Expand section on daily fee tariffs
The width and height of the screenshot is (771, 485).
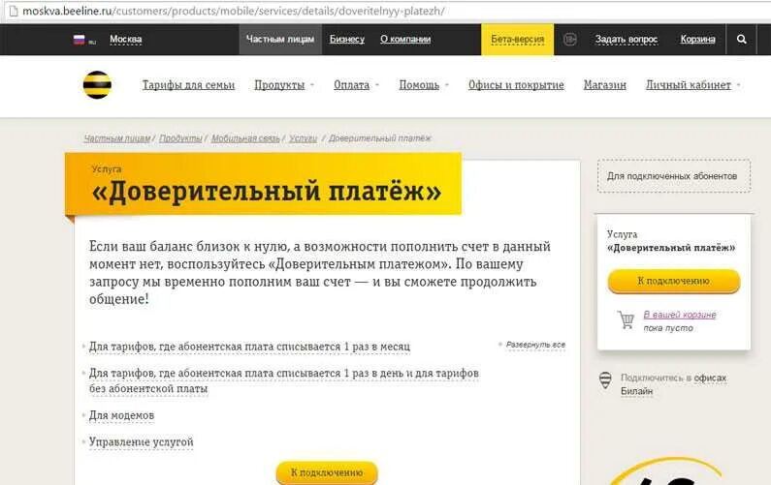[x=284, y=380]
